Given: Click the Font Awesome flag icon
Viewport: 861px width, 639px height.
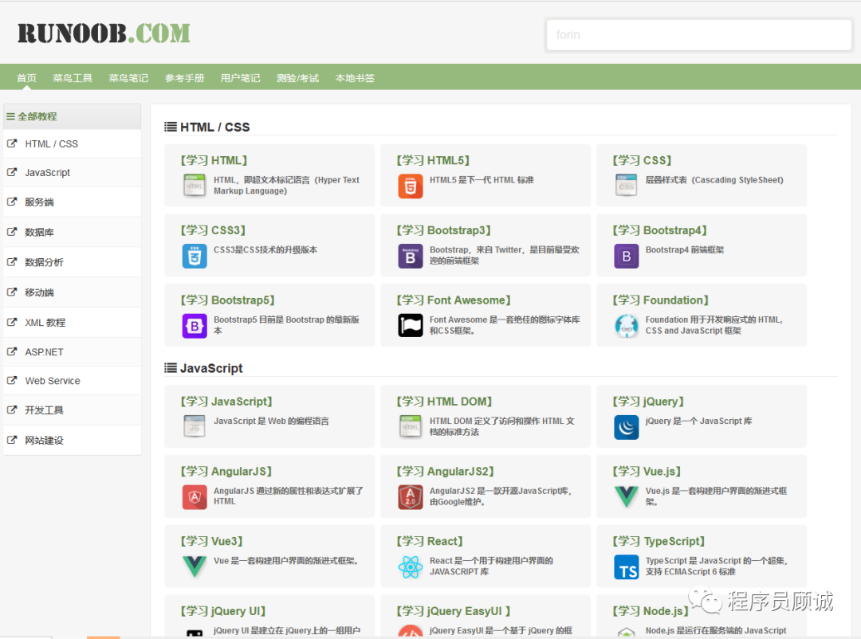Looking at the screenshot, I should pyautogui.click(x=411, y=326).
